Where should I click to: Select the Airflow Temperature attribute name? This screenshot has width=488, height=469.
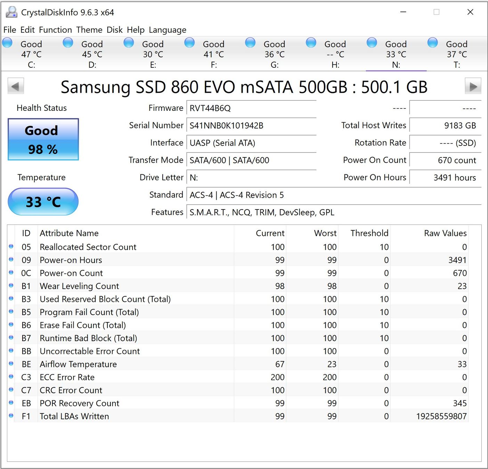pyautogui.click(x=78, y=364)
